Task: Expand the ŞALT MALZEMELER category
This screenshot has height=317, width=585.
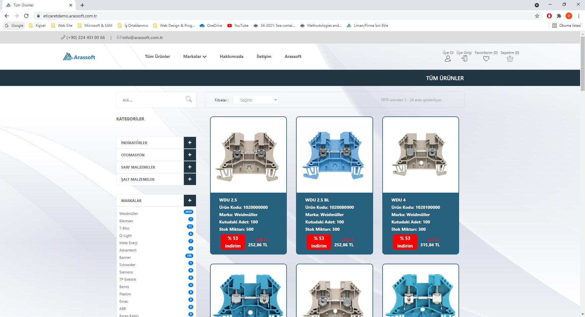Action: coord(190,179)
